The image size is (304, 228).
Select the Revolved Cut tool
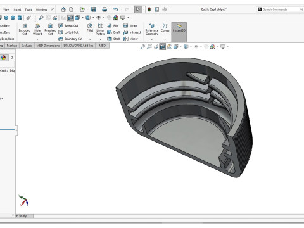50,29
